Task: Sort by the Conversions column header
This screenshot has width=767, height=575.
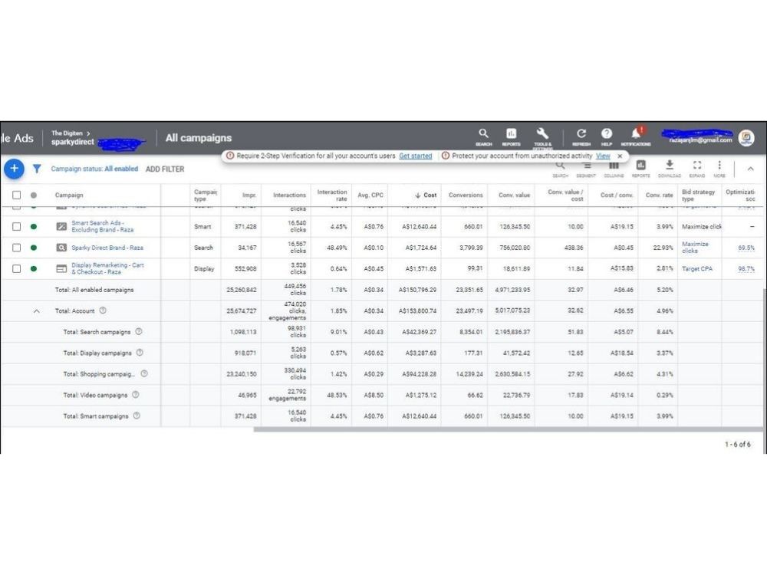Action: 466,195
